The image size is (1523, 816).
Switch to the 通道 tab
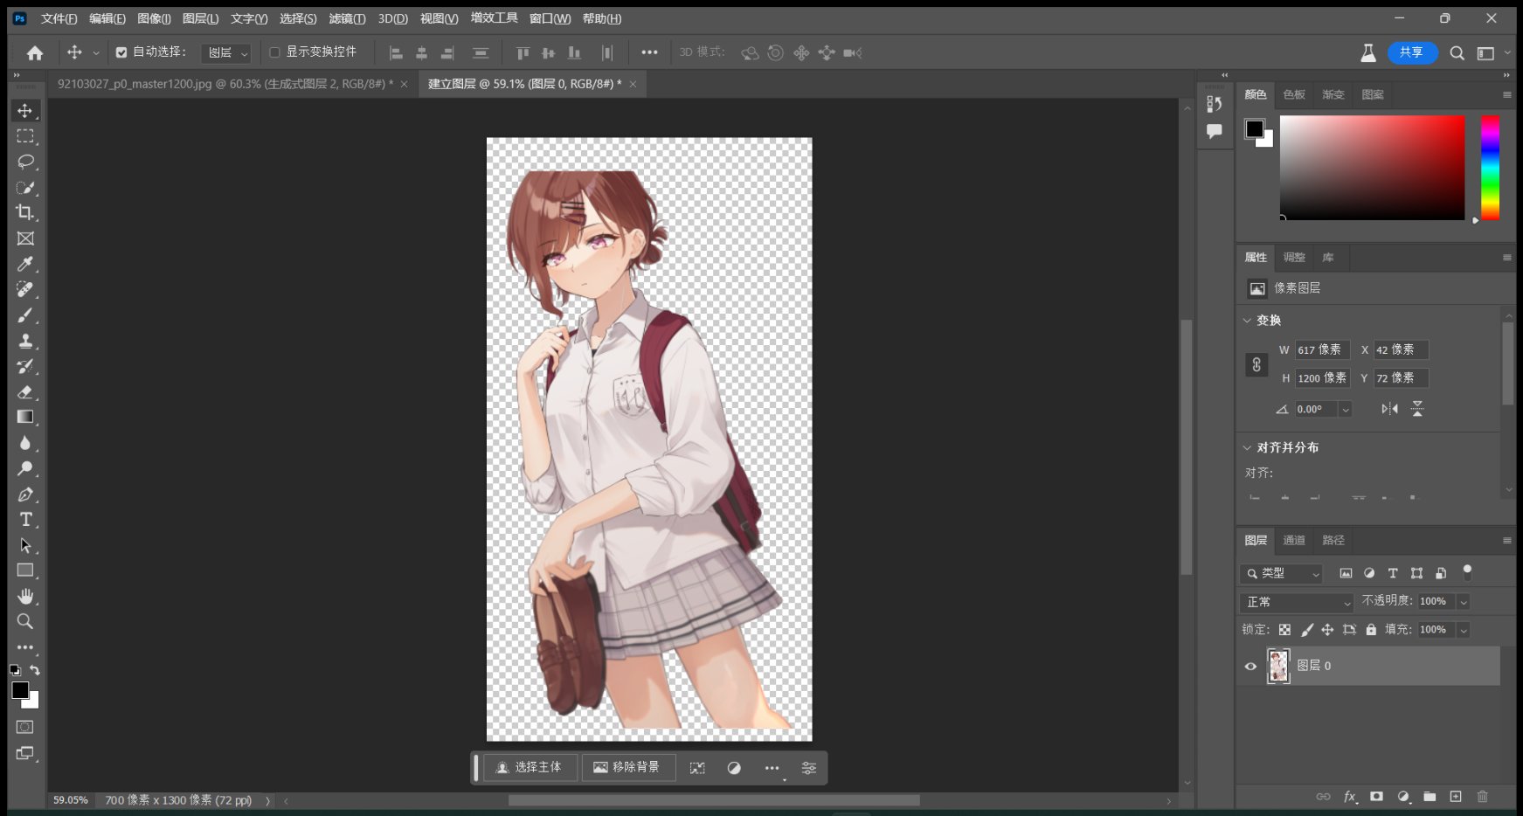click(x=1293, y=540)
